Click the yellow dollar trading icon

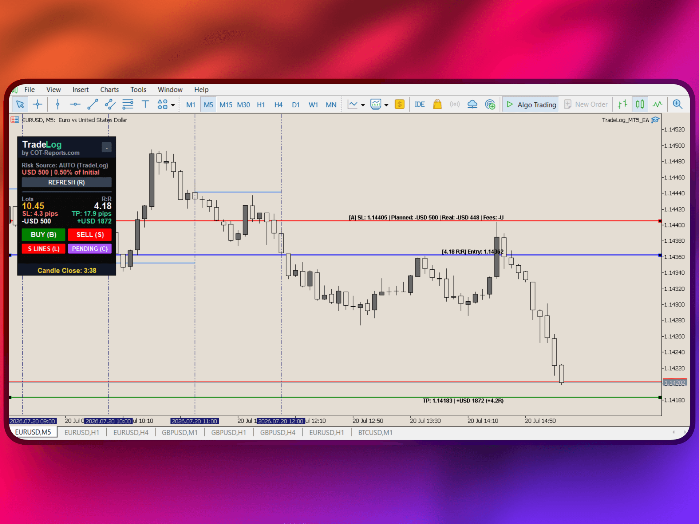pyautogui.click(x=399, y=105)
